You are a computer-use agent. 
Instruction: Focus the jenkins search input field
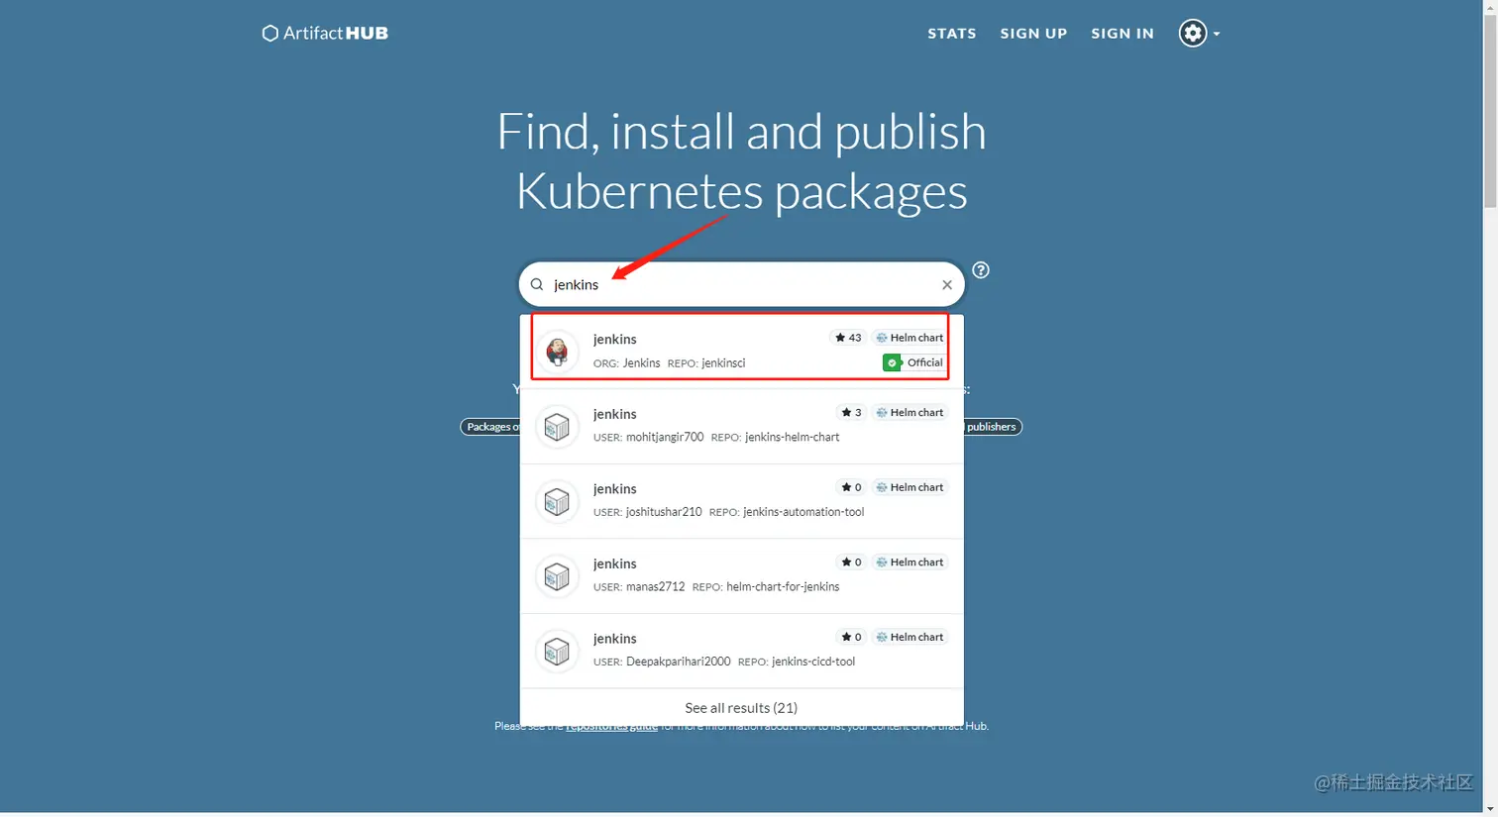[x=743, y=284]
